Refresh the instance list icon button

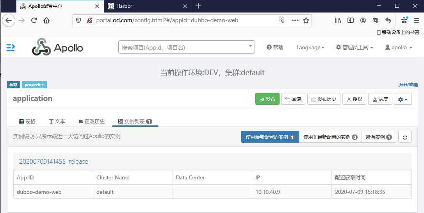click(405, 137)
